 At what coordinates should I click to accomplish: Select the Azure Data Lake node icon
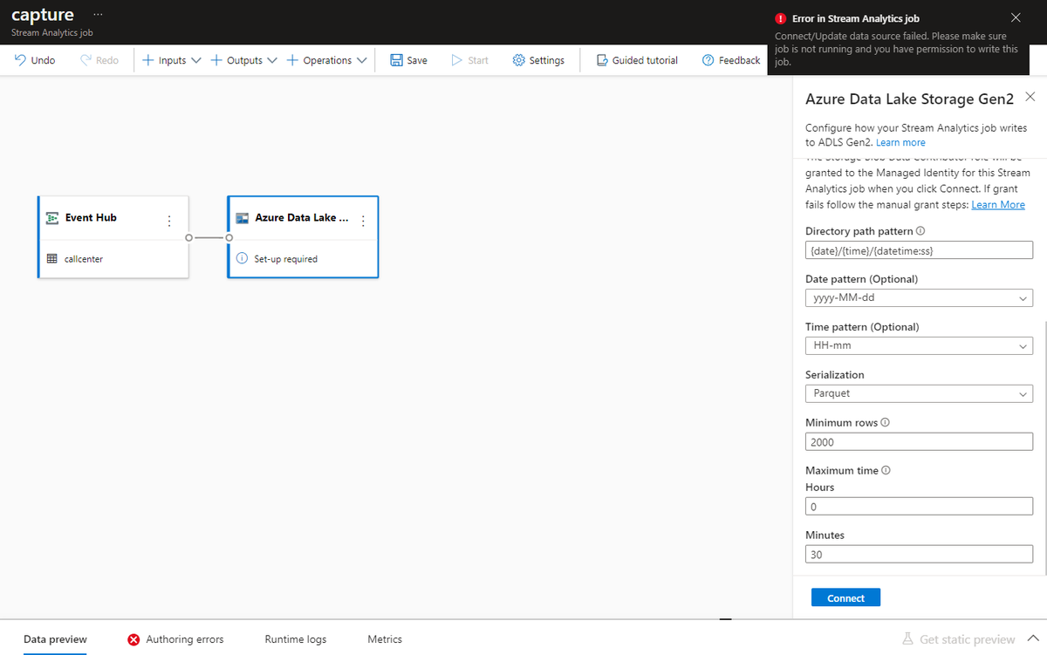[x=243, y=217]
